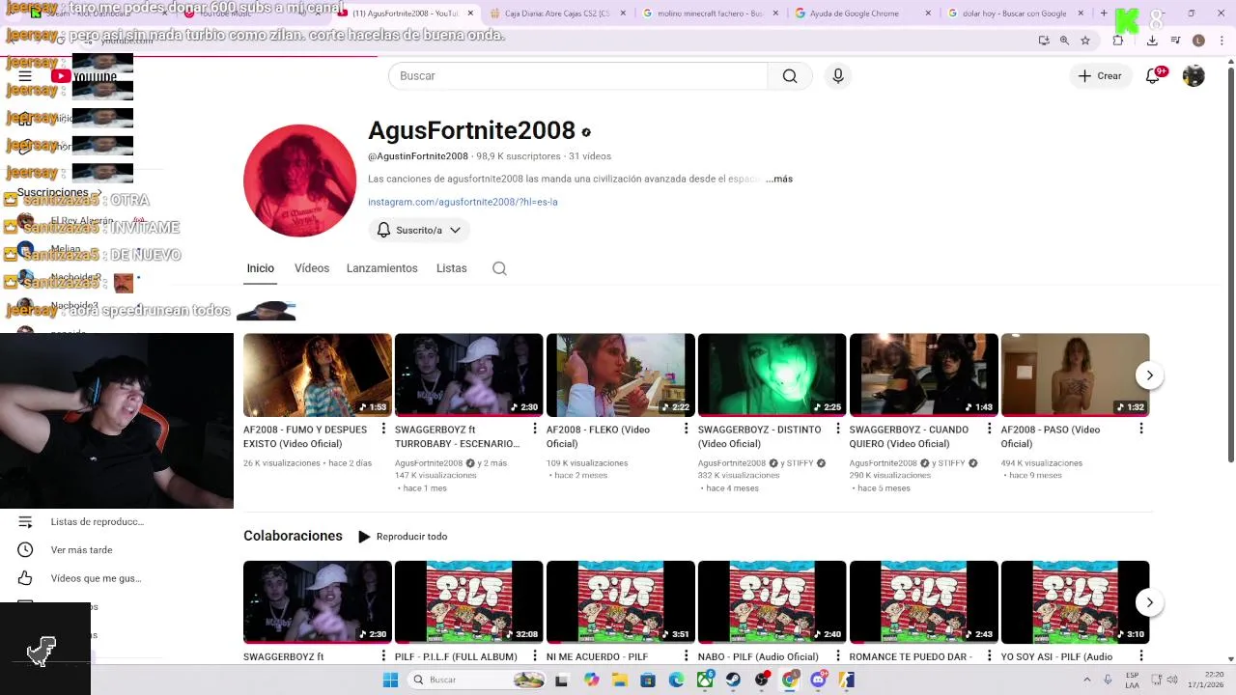
Task: Open the Windows Start menu
Action: coord(390,680)
